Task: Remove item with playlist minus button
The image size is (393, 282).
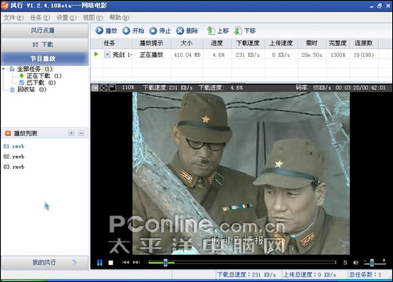Action: (x=81, y=133)
